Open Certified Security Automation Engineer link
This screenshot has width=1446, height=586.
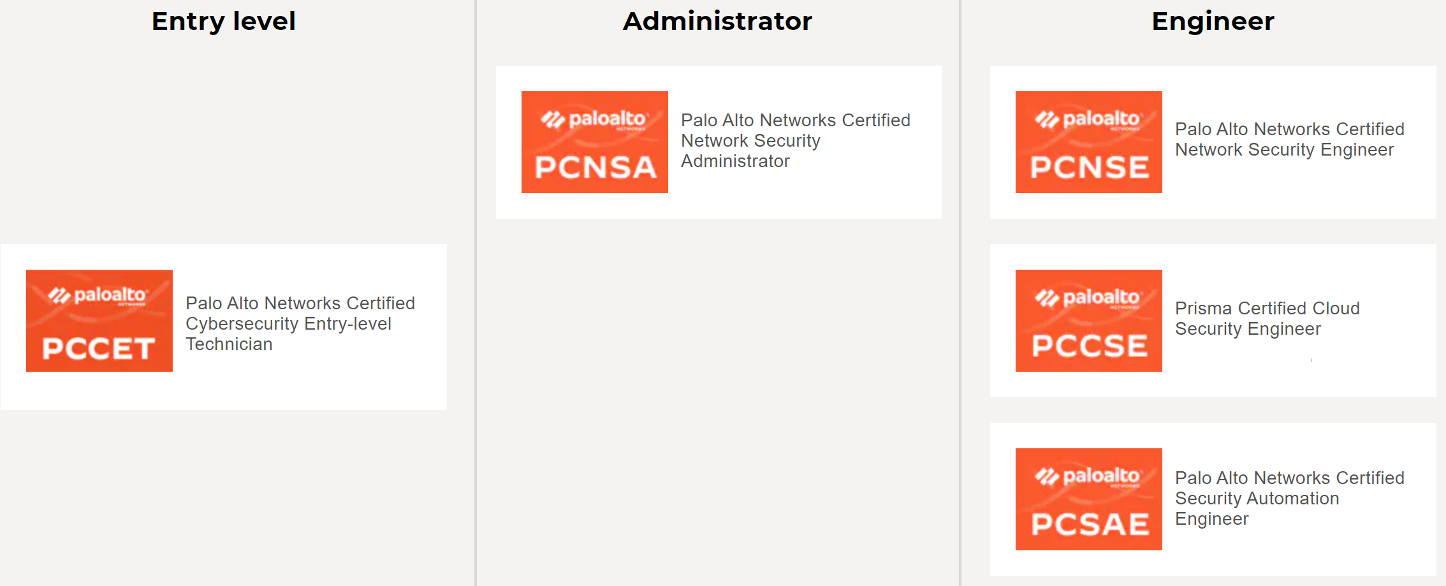1289,498
